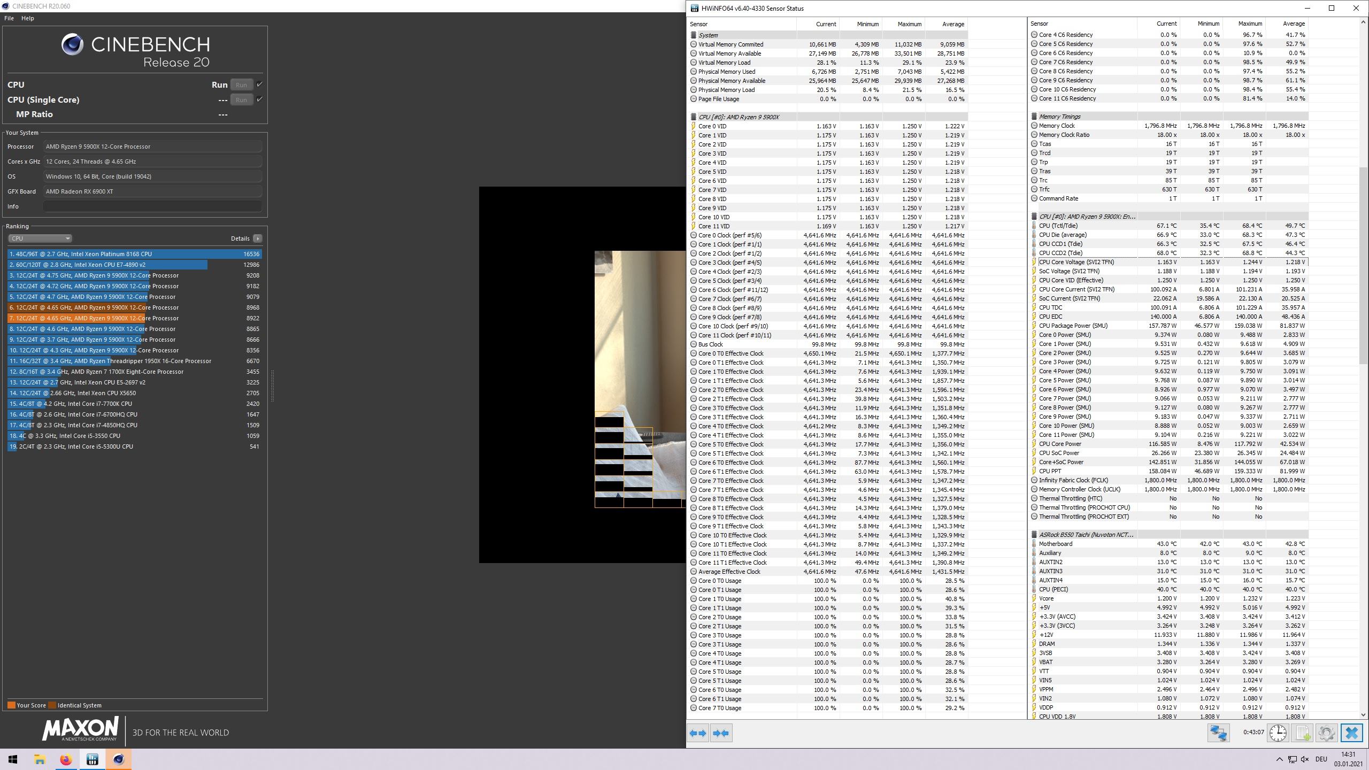1369x770 pixels.
Task: Click the Core 0 VID voltage icon
Action: point(694,126)
